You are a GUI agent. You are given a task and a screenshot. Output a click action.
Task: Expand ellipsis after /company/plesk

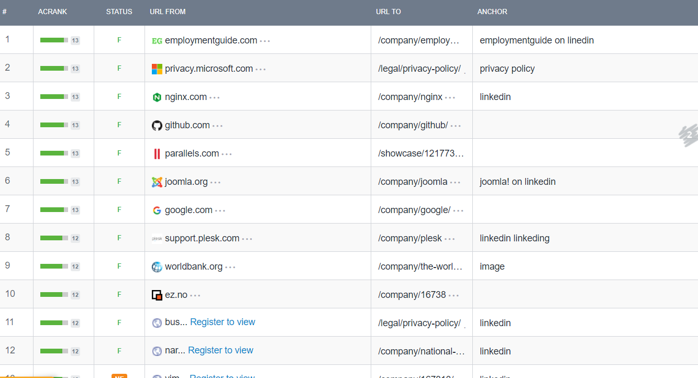pyautogui.click(x=450, y=239)
